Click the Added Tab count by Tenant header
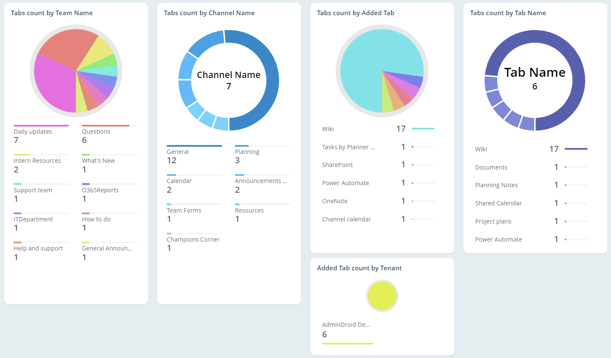 pyautogui.click(x=359, y=268)
